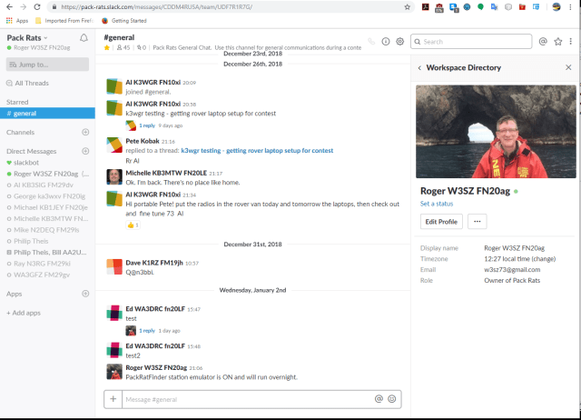Open 1 reply thread from 9 days ago

147,125
